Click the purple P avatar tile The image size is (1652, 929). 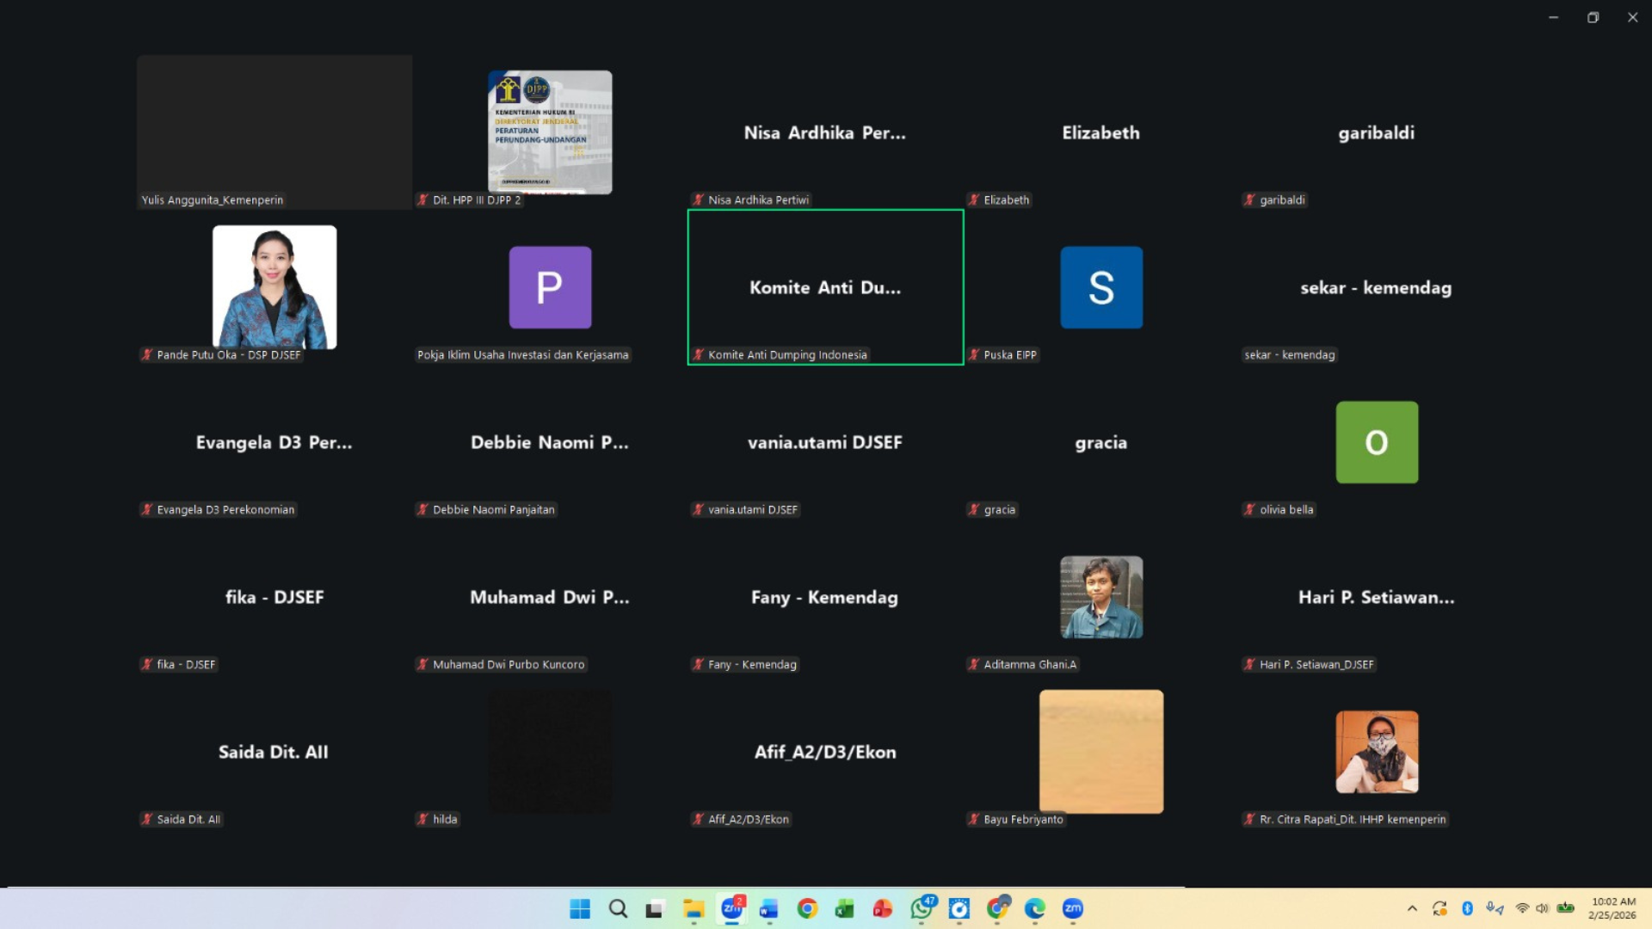click(550, 287)
